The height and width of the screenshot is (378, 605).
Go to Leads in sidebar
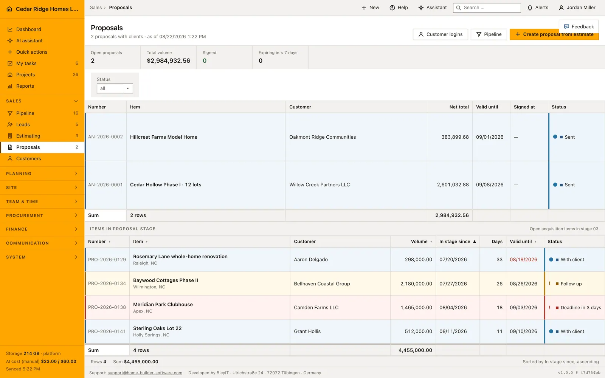pos(42,125)
